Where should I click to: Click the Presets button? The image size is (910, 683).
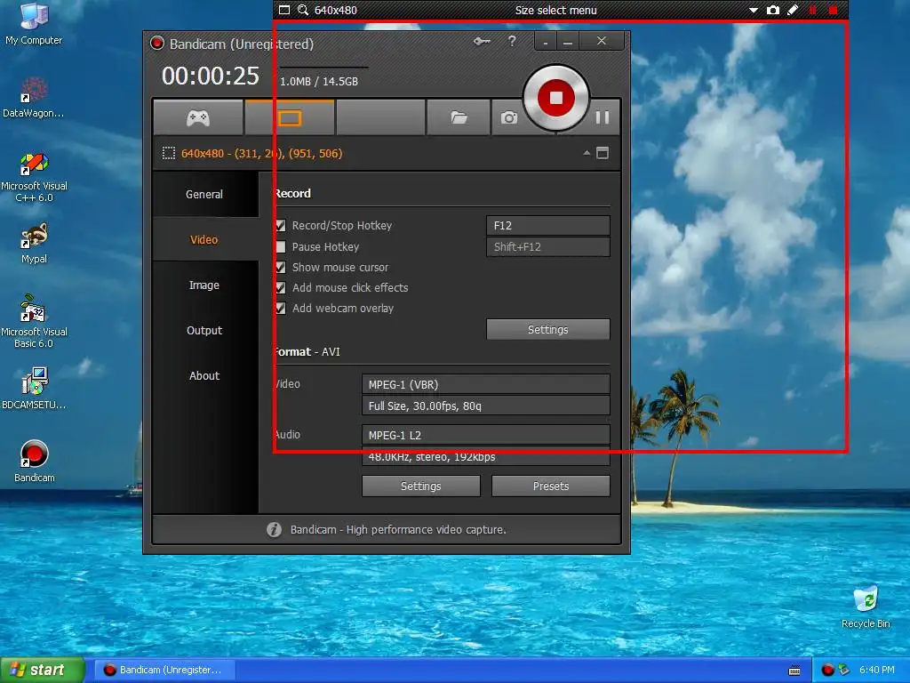(551, 486)
